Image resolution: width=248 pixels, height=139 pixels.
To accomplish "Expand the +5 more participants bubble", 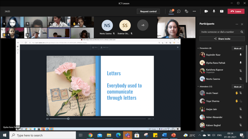I will [143, 25].
